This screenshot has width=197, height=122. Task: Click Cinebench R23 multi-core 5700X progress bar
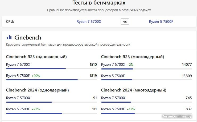pyautogui.click(x=146, y=69)
